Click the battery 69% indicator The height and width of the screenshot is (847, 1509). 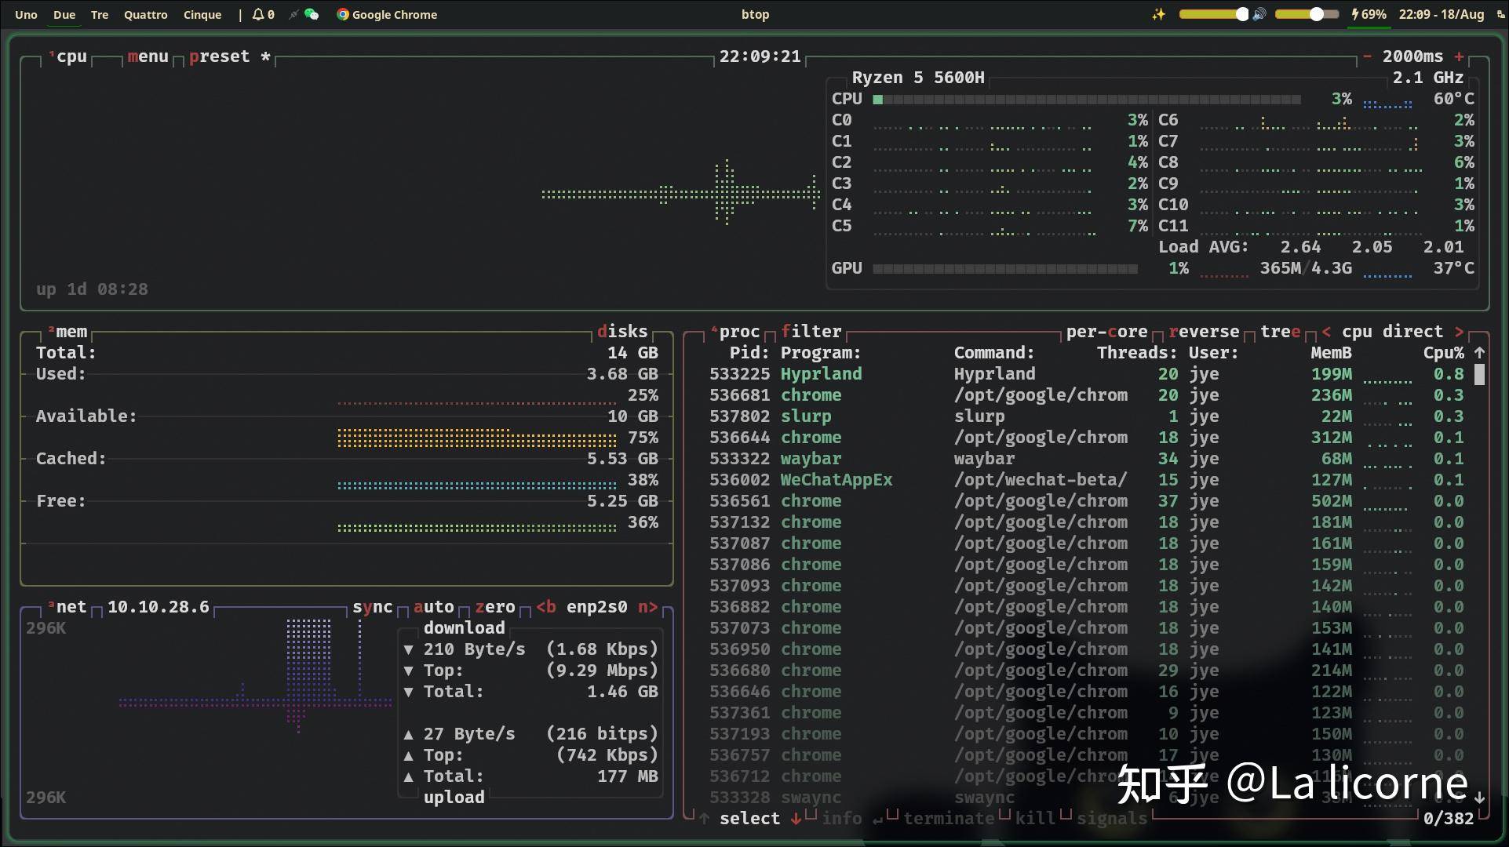click(x=1369, y=14)
